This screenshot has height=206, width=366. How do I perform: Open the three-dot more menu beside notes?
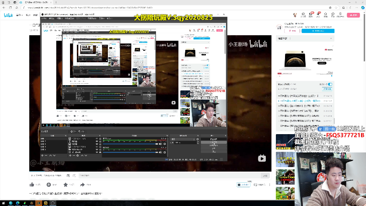269,185
